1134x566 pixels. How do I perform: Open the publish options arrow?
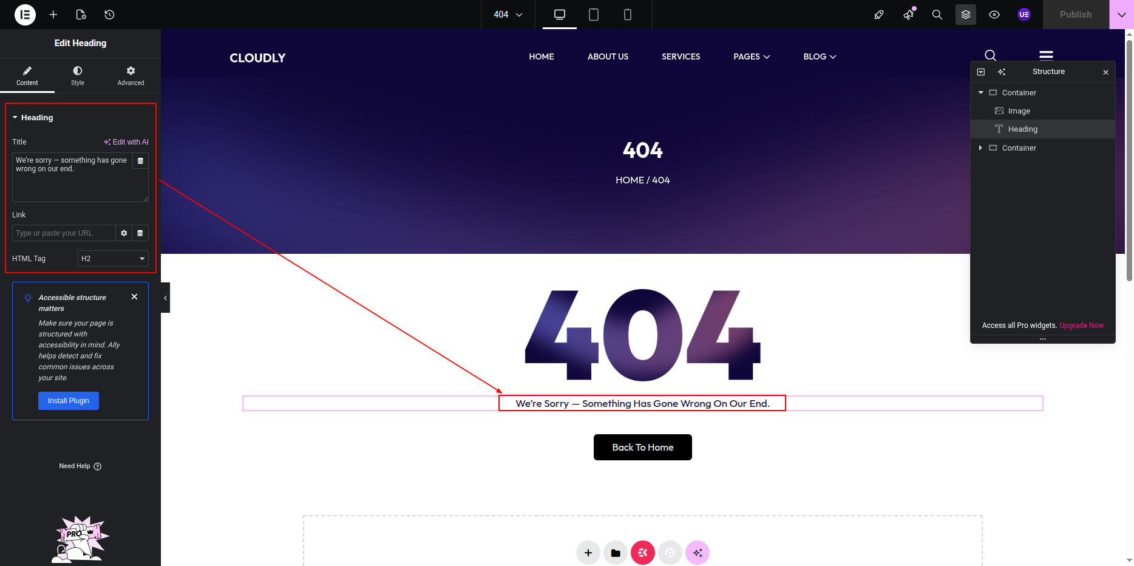(x=1121, y=15)
